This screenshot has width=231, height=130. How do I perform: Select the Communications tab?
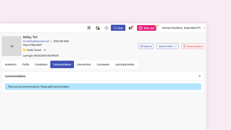click(x=62, y=64)
